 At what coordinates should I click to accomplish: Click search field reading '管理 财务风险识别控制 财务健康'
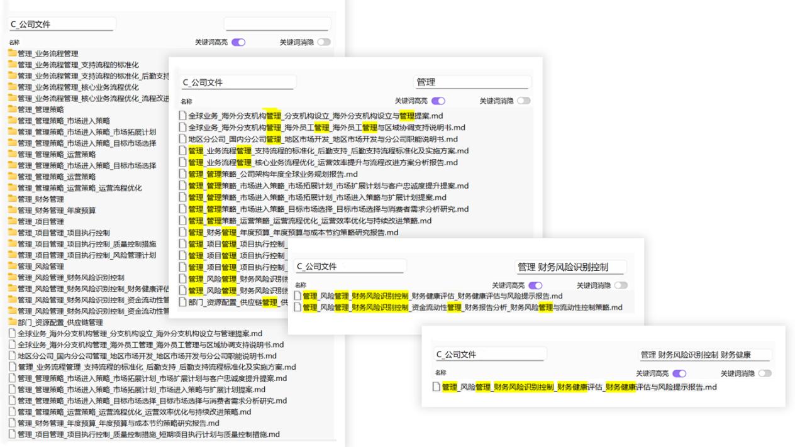tap(704, 355)
